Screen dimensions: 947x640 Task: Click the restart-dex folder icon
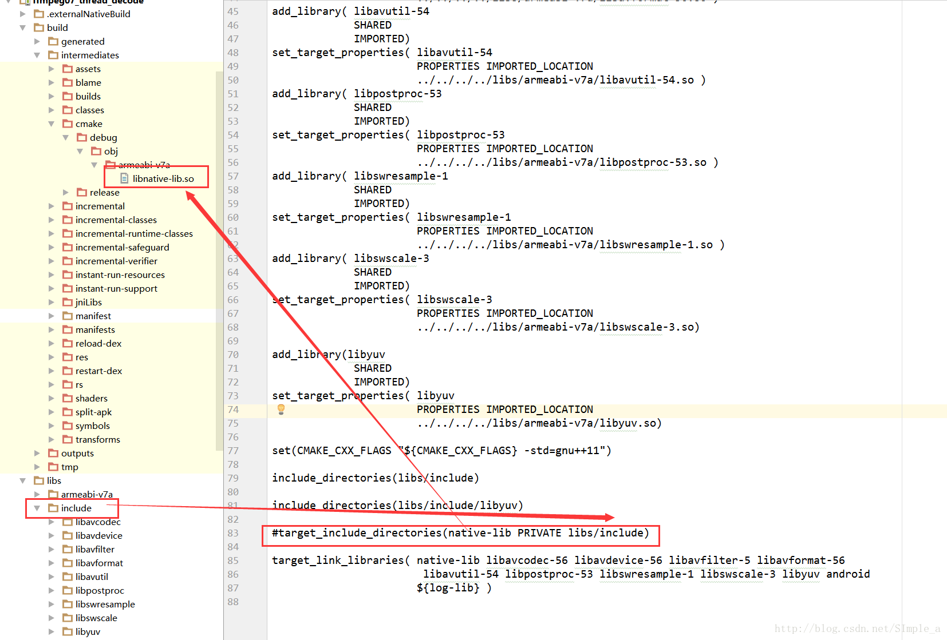(x=68, y=371)
